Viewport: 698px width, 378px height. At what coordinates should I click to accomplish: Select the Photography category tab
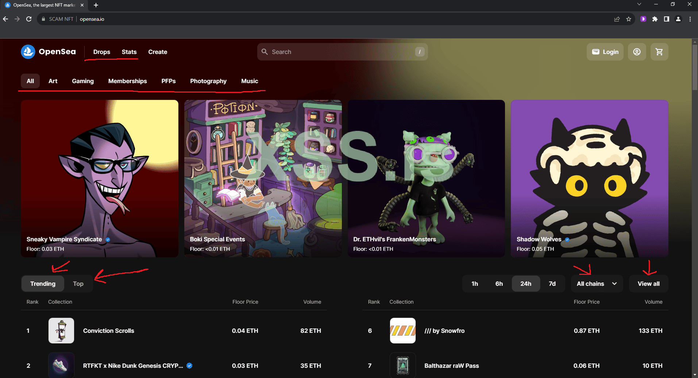(x=208, y=81)
